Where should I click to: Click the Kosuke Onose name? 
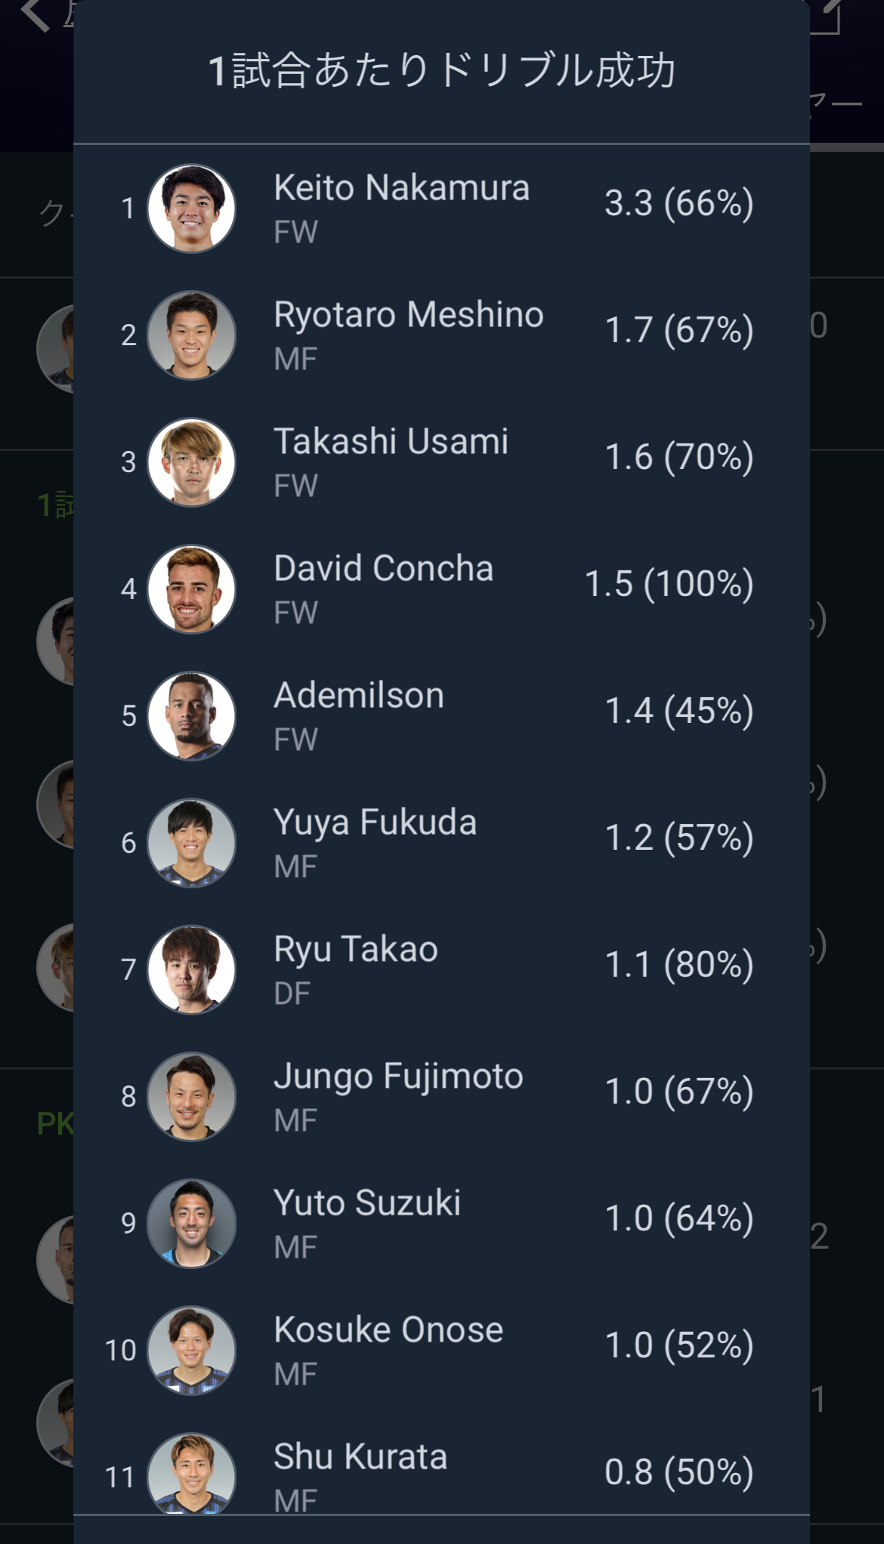(388, 1329)
